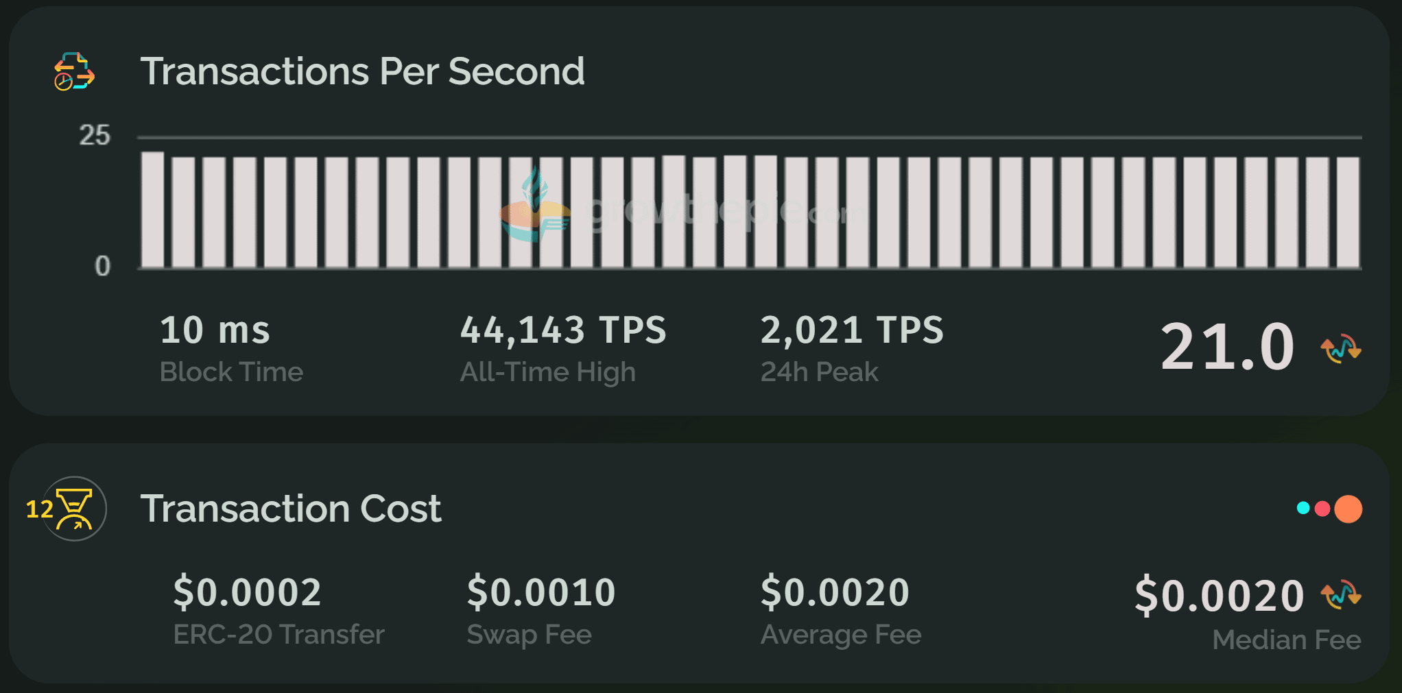This screenshot has height=693, width=1402.
Task: Click the "Transactions Per Second" title
Action: 362,71
